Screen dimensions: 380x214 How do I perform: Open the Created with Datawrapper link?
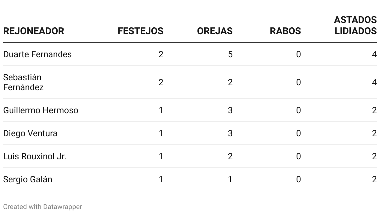43,207
